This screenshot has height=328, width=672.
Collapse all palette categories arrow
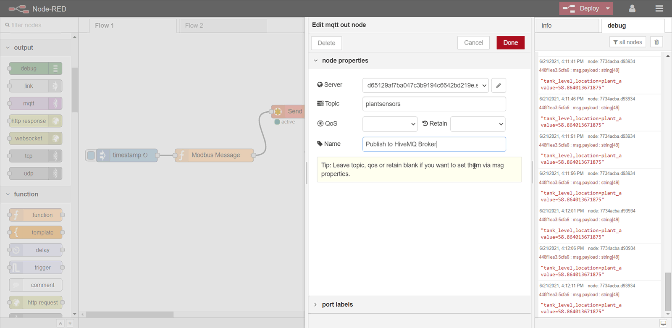pyautogui.click(x=60, y=323)
